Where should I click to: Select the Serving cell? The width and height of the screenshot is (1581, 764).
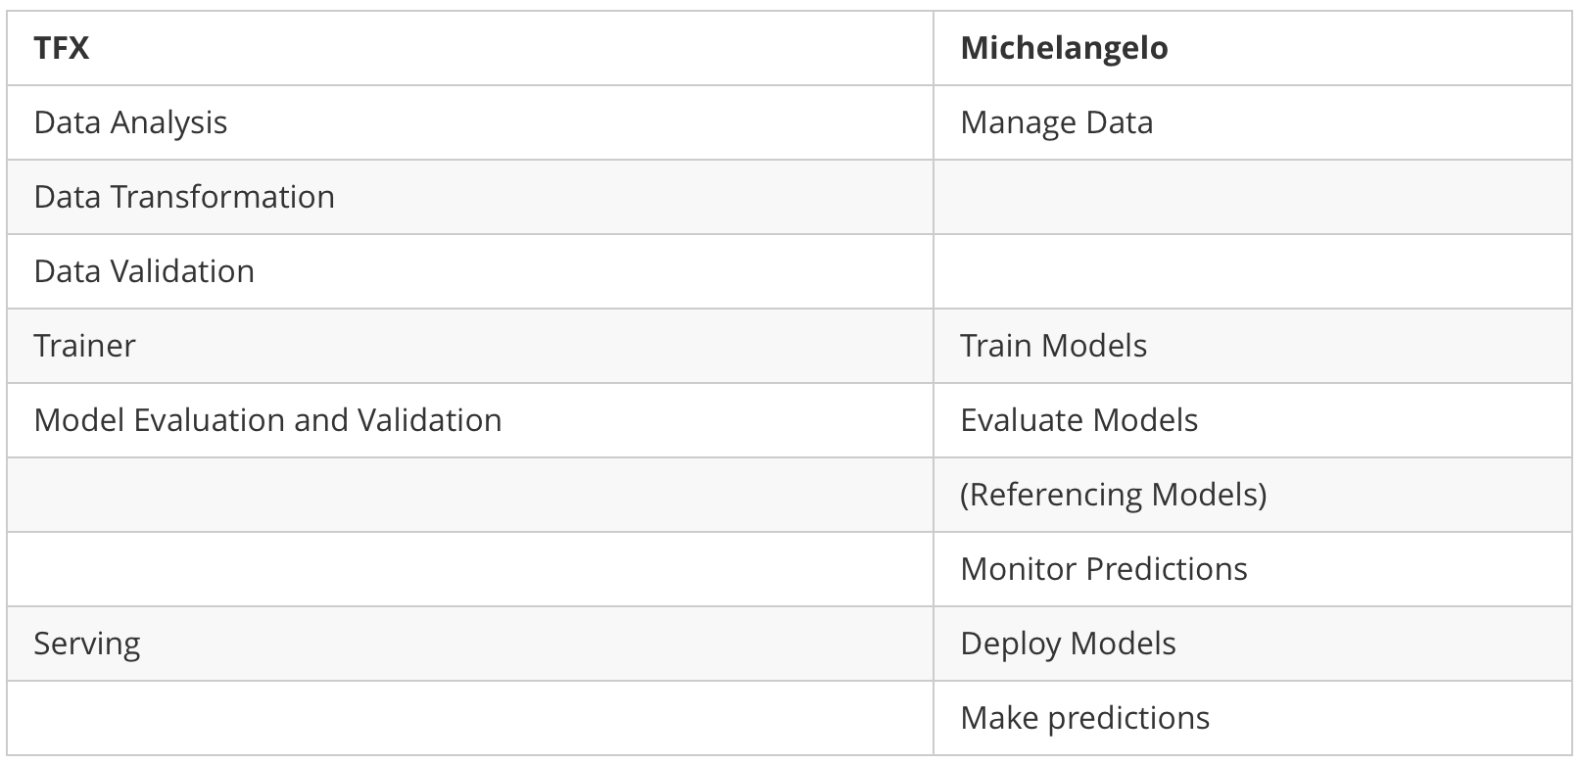87,644
